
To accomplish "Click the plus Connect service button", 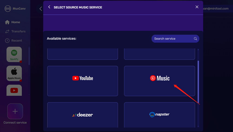I will pos(15,111).
